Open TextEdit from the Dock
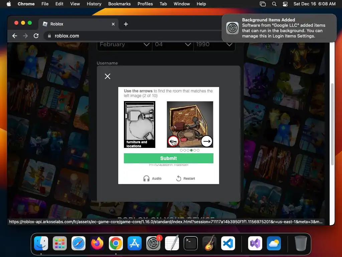342x257 pixels. [x=172, y=243]
